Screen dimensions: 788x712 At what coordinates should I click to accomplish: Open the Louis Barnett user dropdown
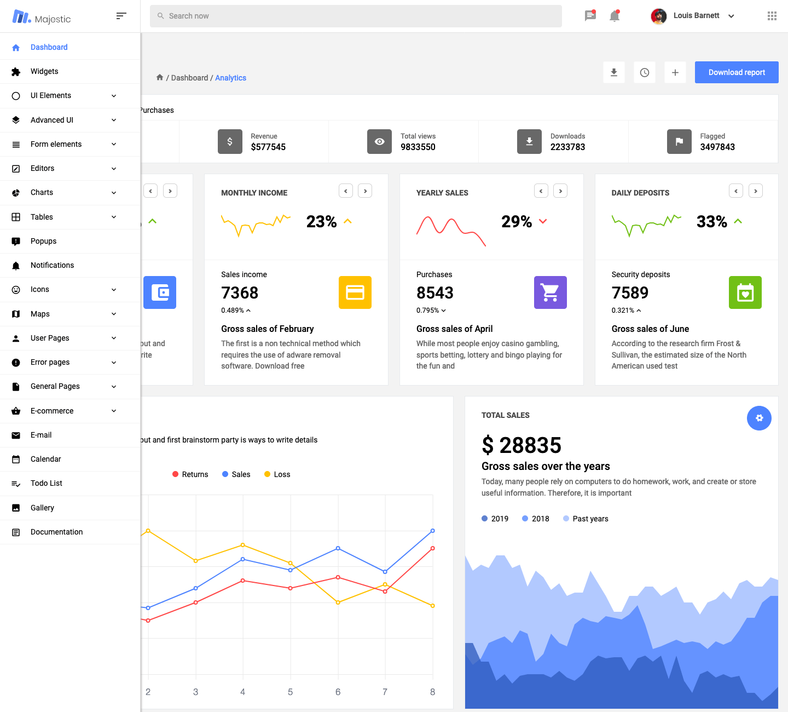[x=693, y=16]
